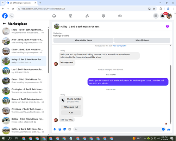Screen dimensions: 176x141
Task: Click View similar items button
Action: click(x=83, y=40)
